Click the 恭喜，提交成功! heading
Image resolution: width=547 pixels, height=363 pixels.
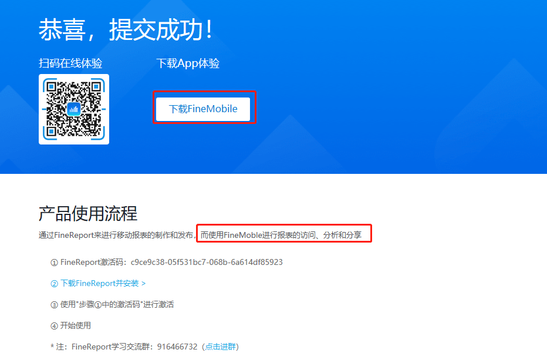click(x=126, y=30)
